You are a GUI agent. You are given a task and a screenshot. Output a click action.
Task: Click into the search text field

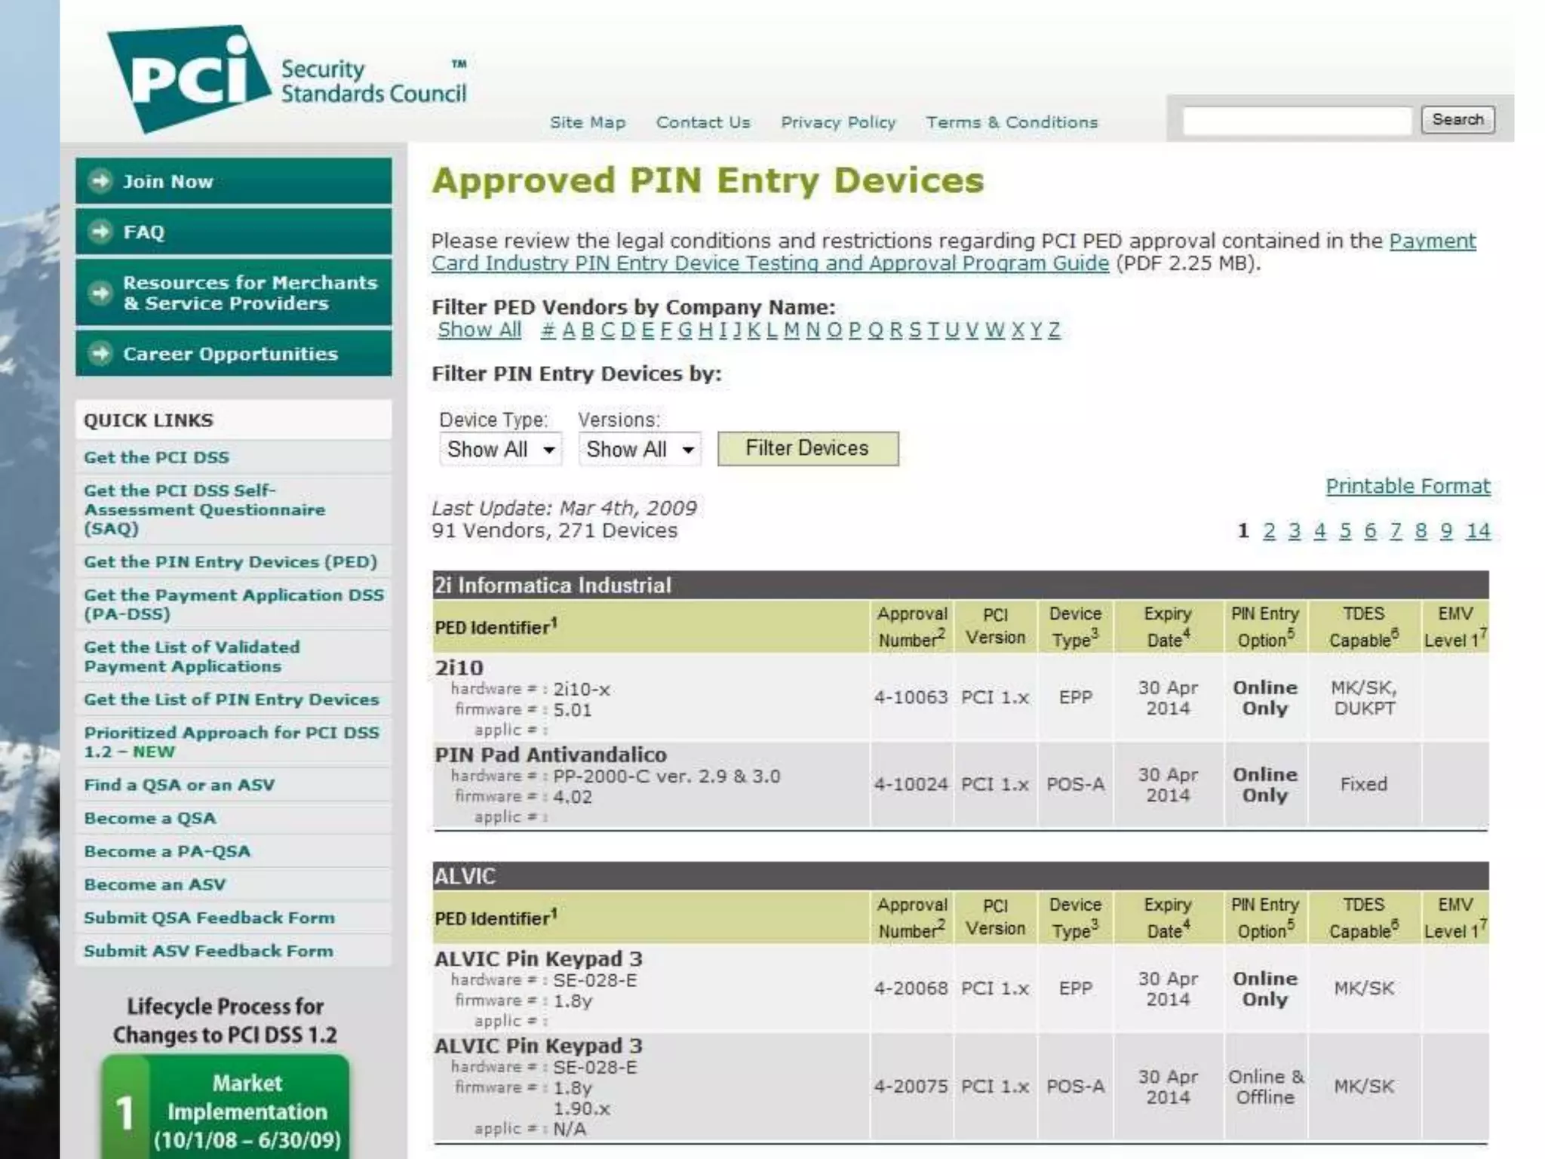point(1296,121)
